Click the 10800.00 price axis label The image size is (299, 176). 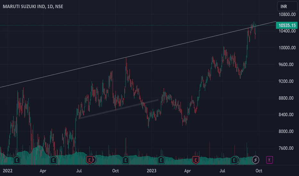[x=287, y=14]
